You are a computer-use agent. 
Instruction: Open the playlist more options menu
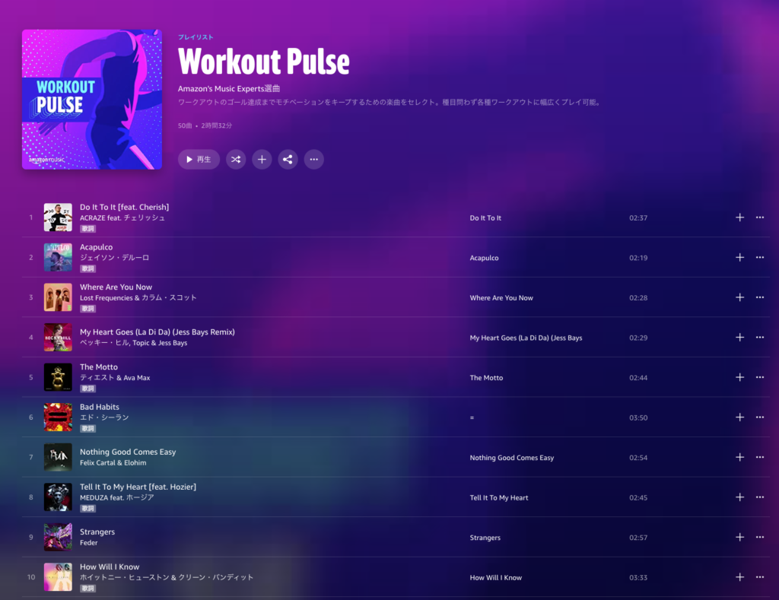click(x=314, y=160)
